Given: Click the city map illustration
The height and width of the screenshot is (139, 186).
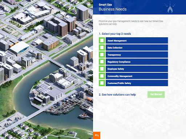Looking at the screenshot, I should click(46, 69).
